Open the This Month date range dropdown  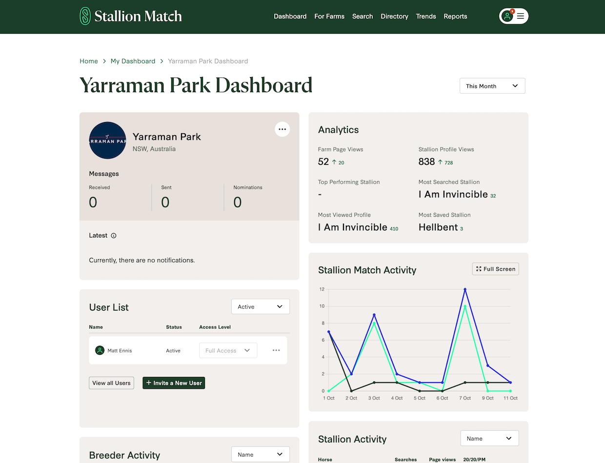(x=492, y=86)
